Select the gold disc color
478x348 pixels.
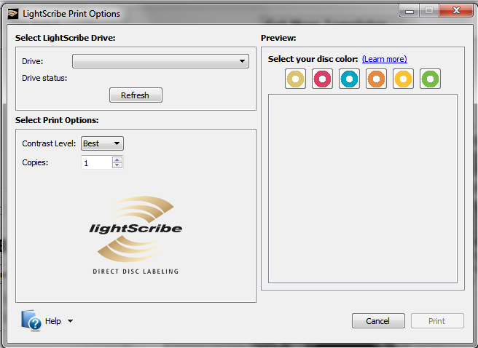pyautogui.click(x=295, y=79)
